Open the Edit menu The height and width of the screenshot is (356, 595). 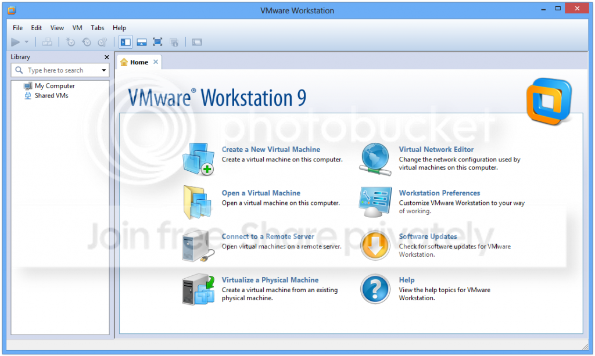pyautogui.click(x=37, y=28)
